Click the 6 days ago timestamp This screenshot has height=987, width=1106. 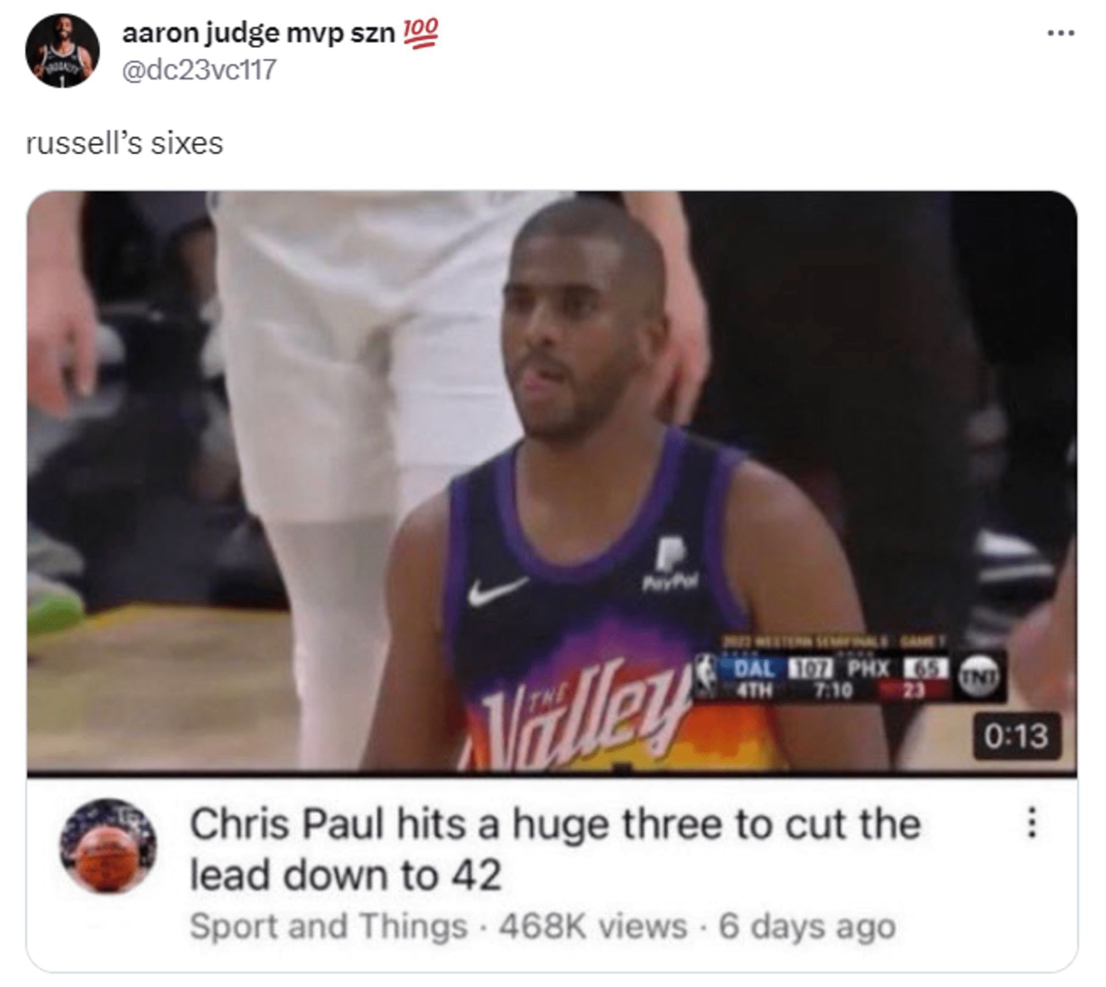pos(806,927)
